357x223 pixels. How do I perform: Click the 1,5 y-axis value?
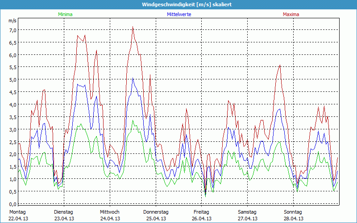pyautogui.click(x=12, y=167)
